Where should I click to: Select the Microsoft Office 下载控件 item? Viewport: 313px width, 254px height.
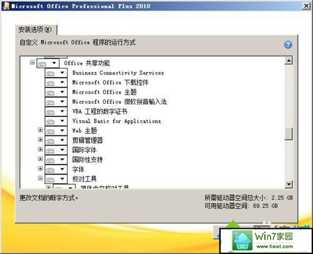110,83
